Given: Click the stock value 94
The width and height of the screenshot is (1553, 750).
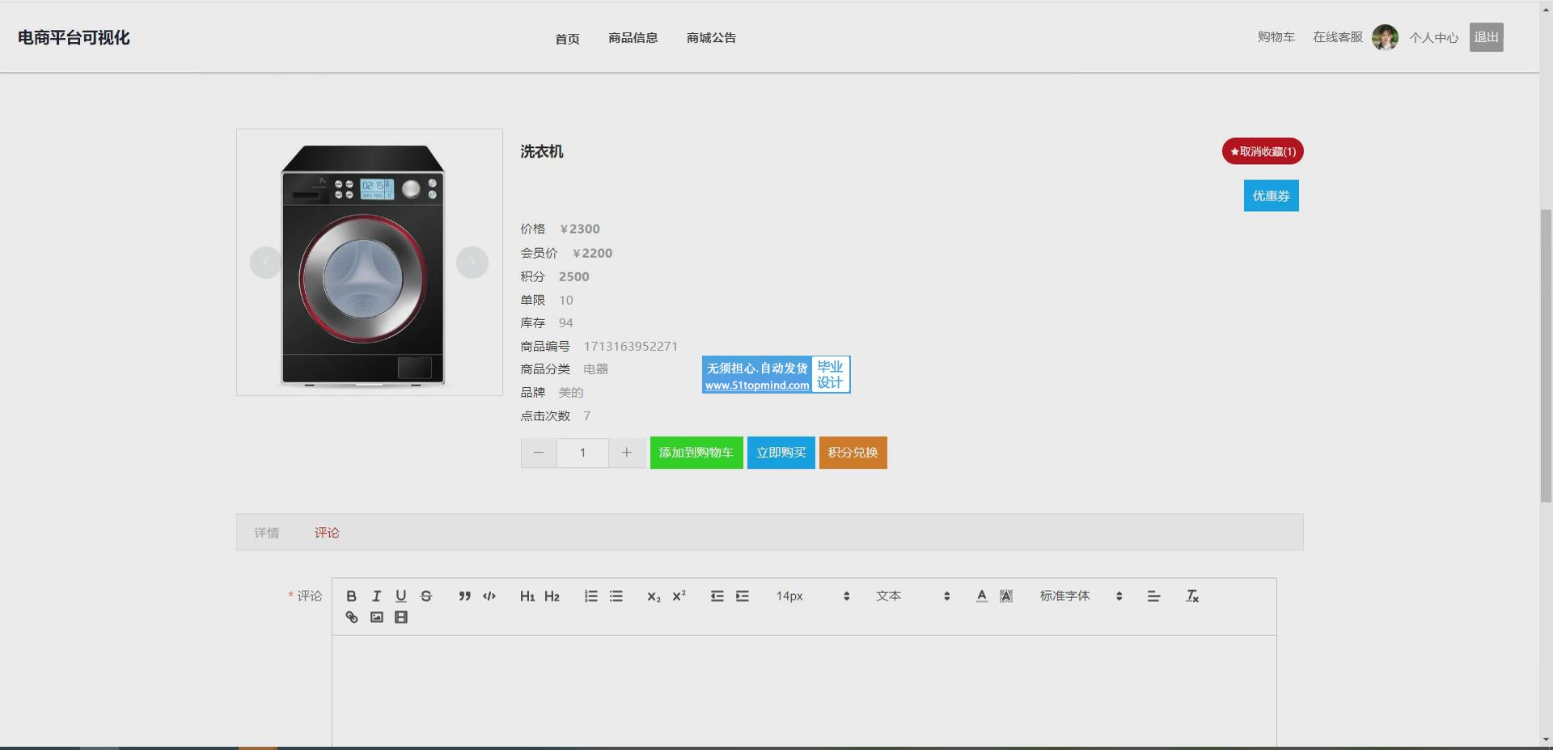Looking at the screenshot, I should tap(565, 323).
